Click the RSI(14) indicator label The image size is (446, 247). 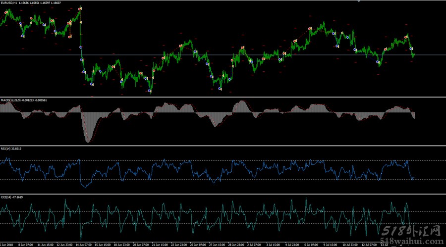[8, 148]
